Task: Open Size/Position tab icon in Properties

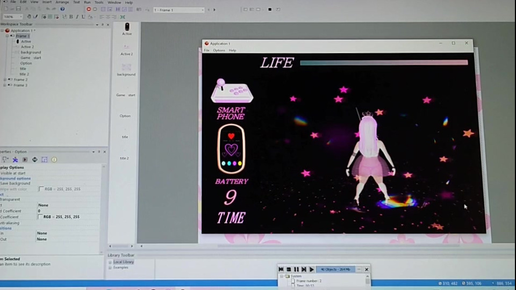Action: [5, 160]
